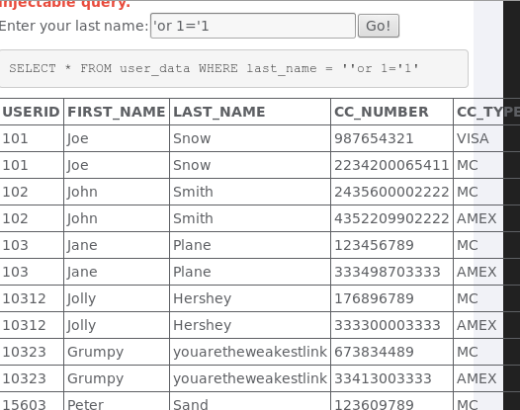Select credit card number 333300003333
Image resolution: width=520 pixels, height=410 pixels.
[x=387, y=325]
